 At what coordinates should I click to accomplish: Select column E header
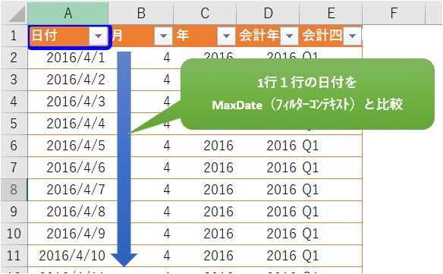pos(331,13)
